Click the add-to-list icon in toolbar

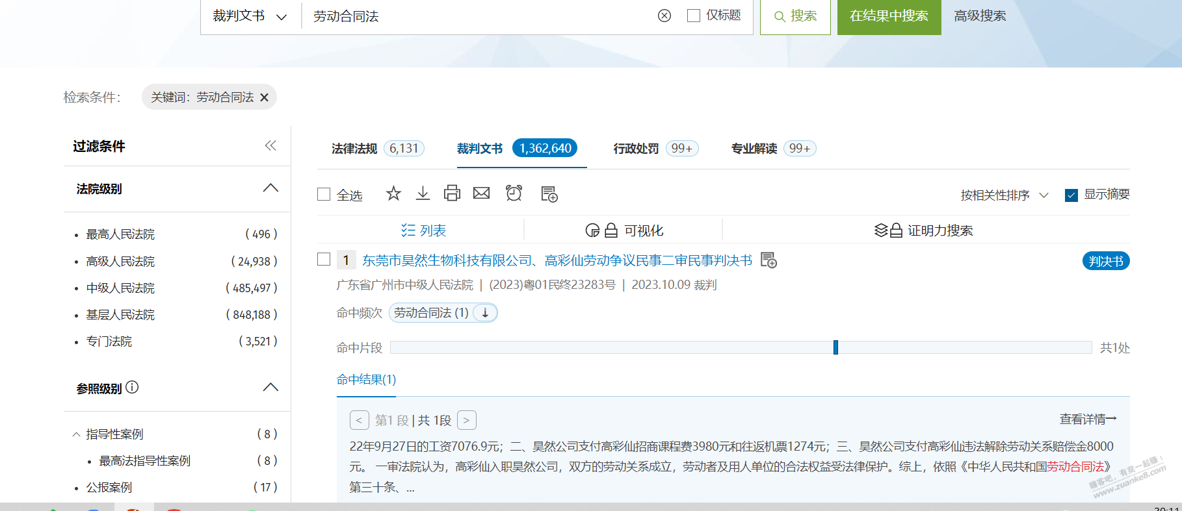click(x=549, y=194)
